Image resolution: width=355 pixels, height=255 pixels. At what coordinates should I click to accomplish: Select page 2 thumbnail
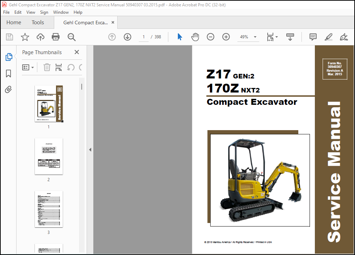(49, 157)
